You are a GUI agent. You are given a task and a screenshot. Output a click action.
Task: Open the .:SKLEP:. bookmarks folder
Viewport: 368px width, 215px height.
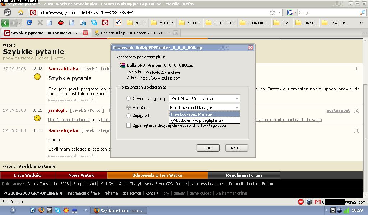tap(163, 23)
